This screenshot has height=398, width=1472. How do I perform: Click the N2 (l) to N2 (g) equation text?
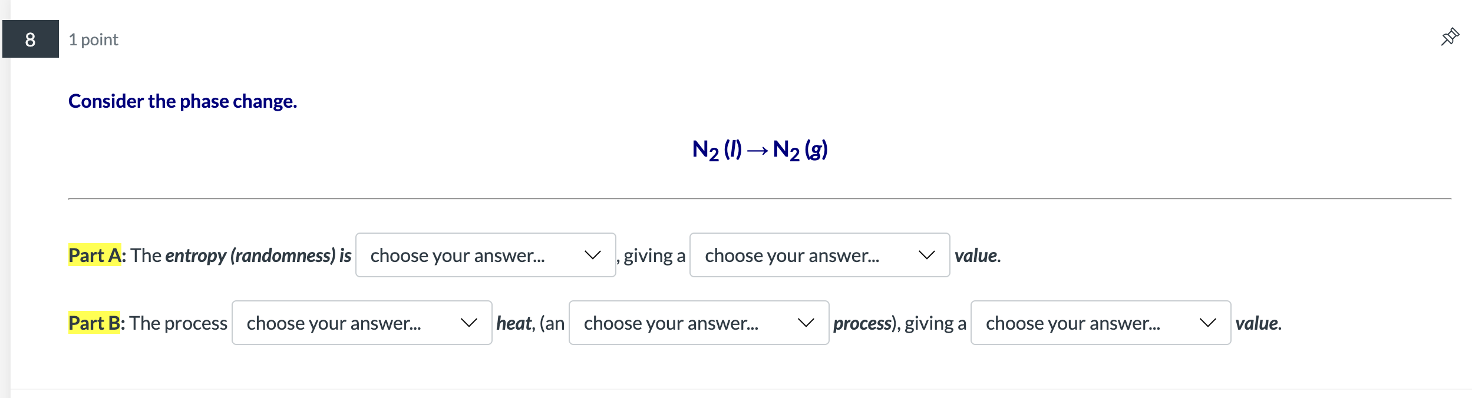[759, 149]
